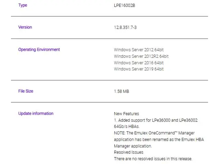Click the 'Added support for LPe36000' line
The image size is (219, 164).
(156, 120)
